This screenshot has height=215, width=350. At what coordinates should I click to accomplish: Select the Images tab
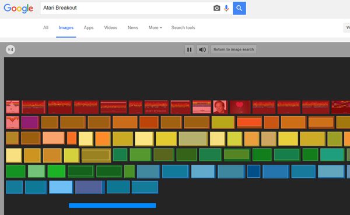[x=66, y=27]
